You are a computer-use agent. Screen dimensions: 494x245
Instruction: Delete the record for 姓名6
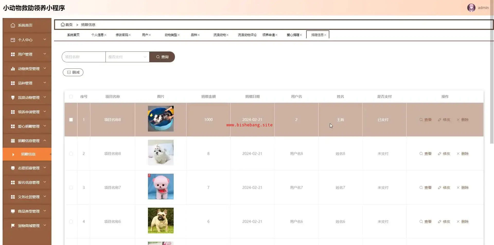tap(463, 222)
